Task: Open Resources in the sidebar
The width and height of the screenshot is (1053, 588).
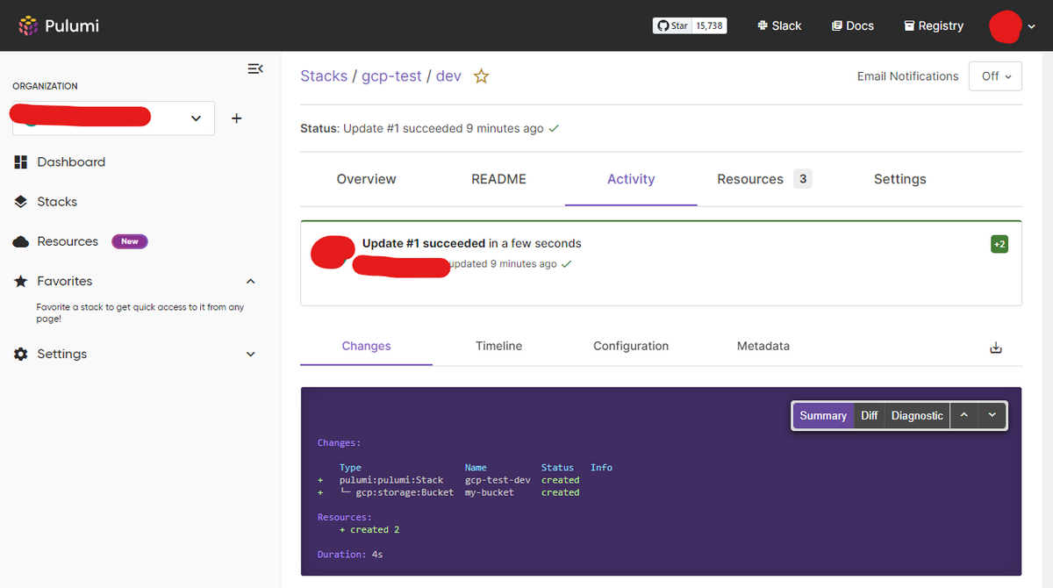Action: [x=67, y=241]
